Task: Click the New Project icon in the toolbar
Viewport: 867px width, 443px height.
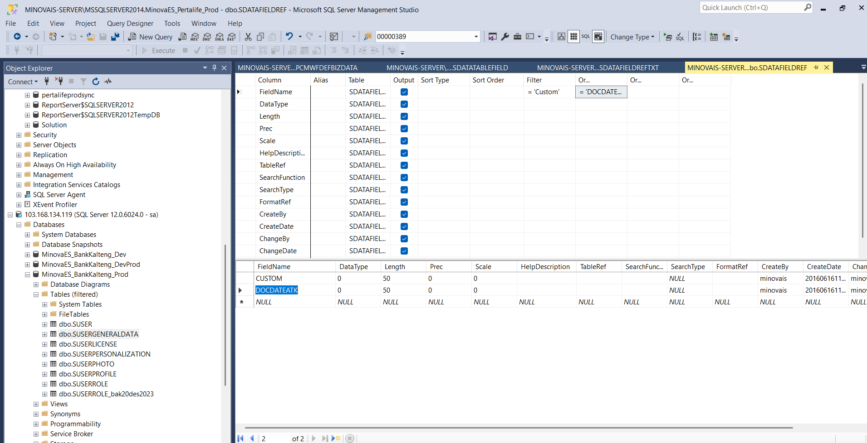Action: point(53,37)
